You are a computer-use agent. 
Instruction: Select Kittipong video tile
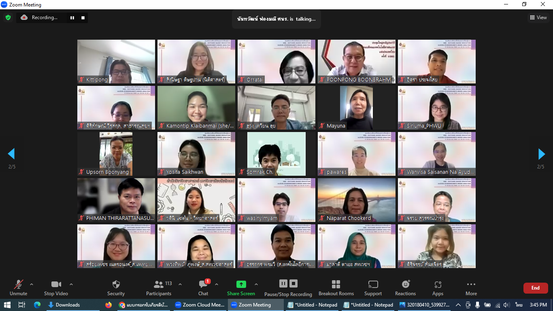[x=116, y=62]
